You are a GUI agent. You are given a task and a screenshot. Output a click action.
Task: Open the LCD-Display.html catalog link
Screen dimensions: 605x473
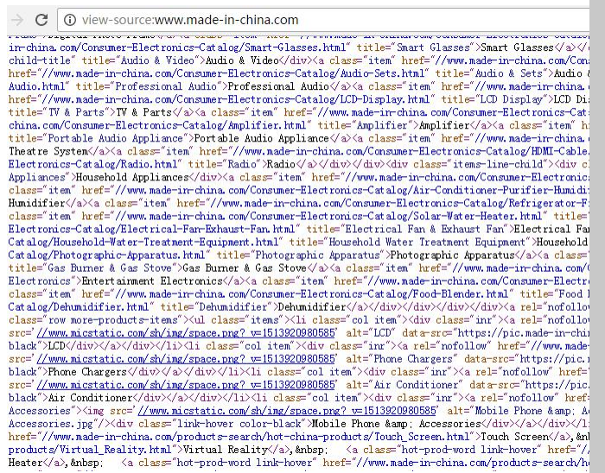click(x=259, y=99)
